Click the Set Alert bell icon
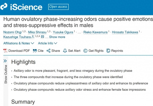This screenshot has height=106, width=153. click(65, 51)
